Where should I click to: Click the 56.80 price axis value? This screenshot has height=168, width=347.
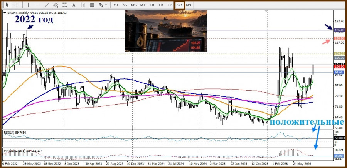(x=339, y=128)
